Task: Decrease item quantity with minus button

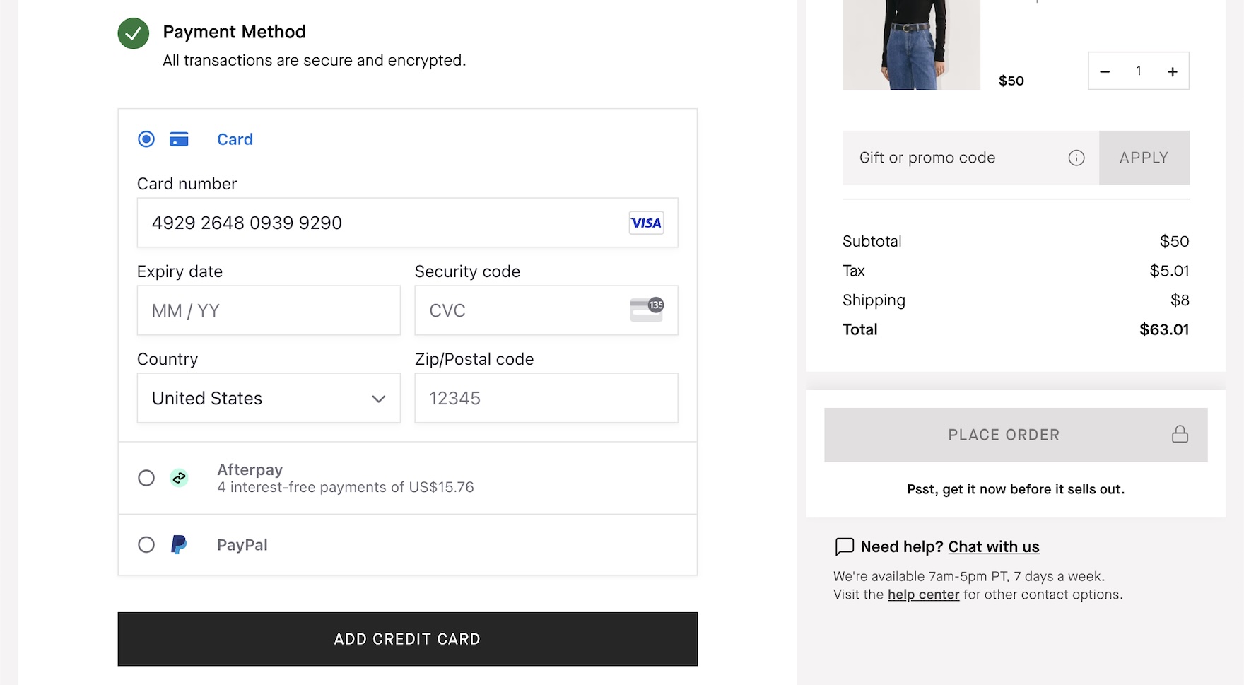Action: tap(1105, 71)
